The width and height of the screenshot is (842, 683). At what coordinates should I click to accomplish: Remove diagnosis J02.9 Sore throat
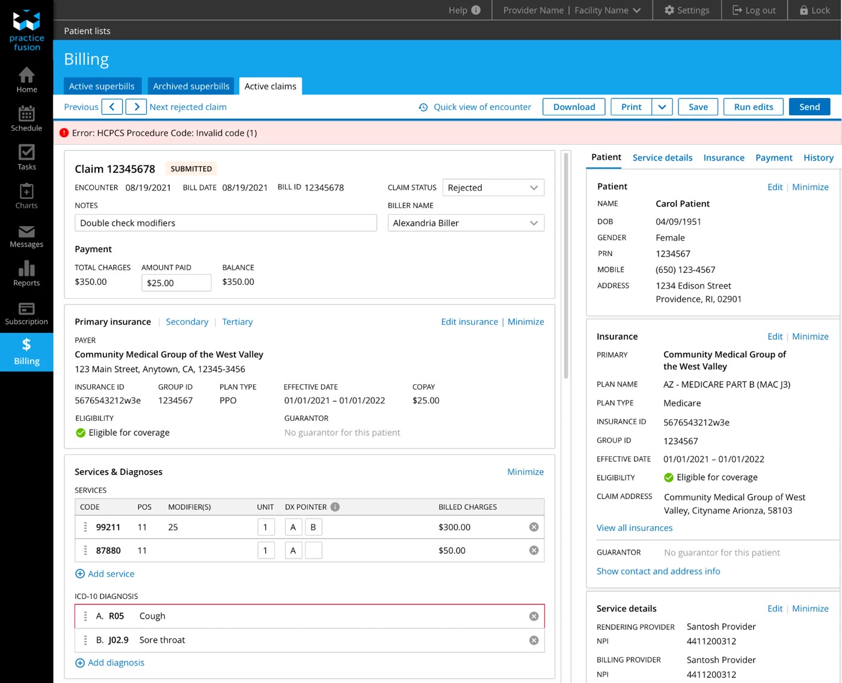click(x=533, y=640)
